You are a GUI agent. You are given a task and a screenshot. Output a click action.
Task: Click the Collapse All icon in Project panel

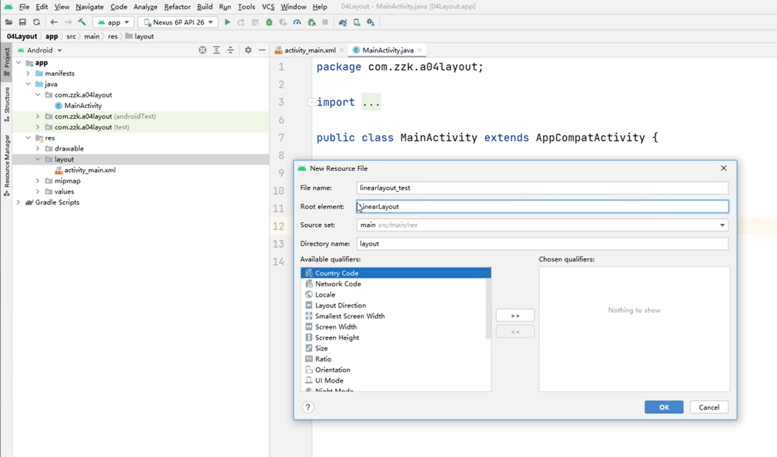[231, 50]
